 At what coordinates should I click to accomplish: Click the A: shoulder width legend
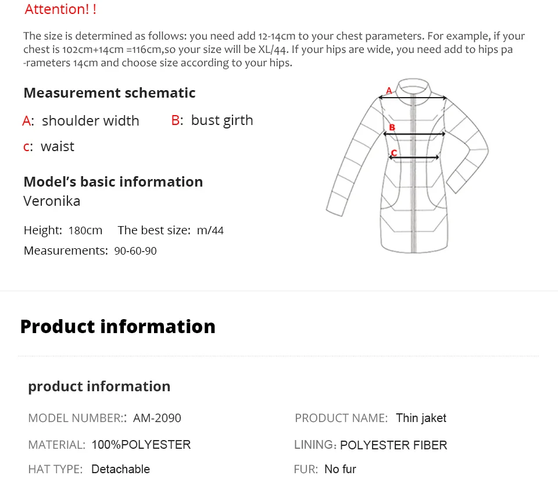80,121
